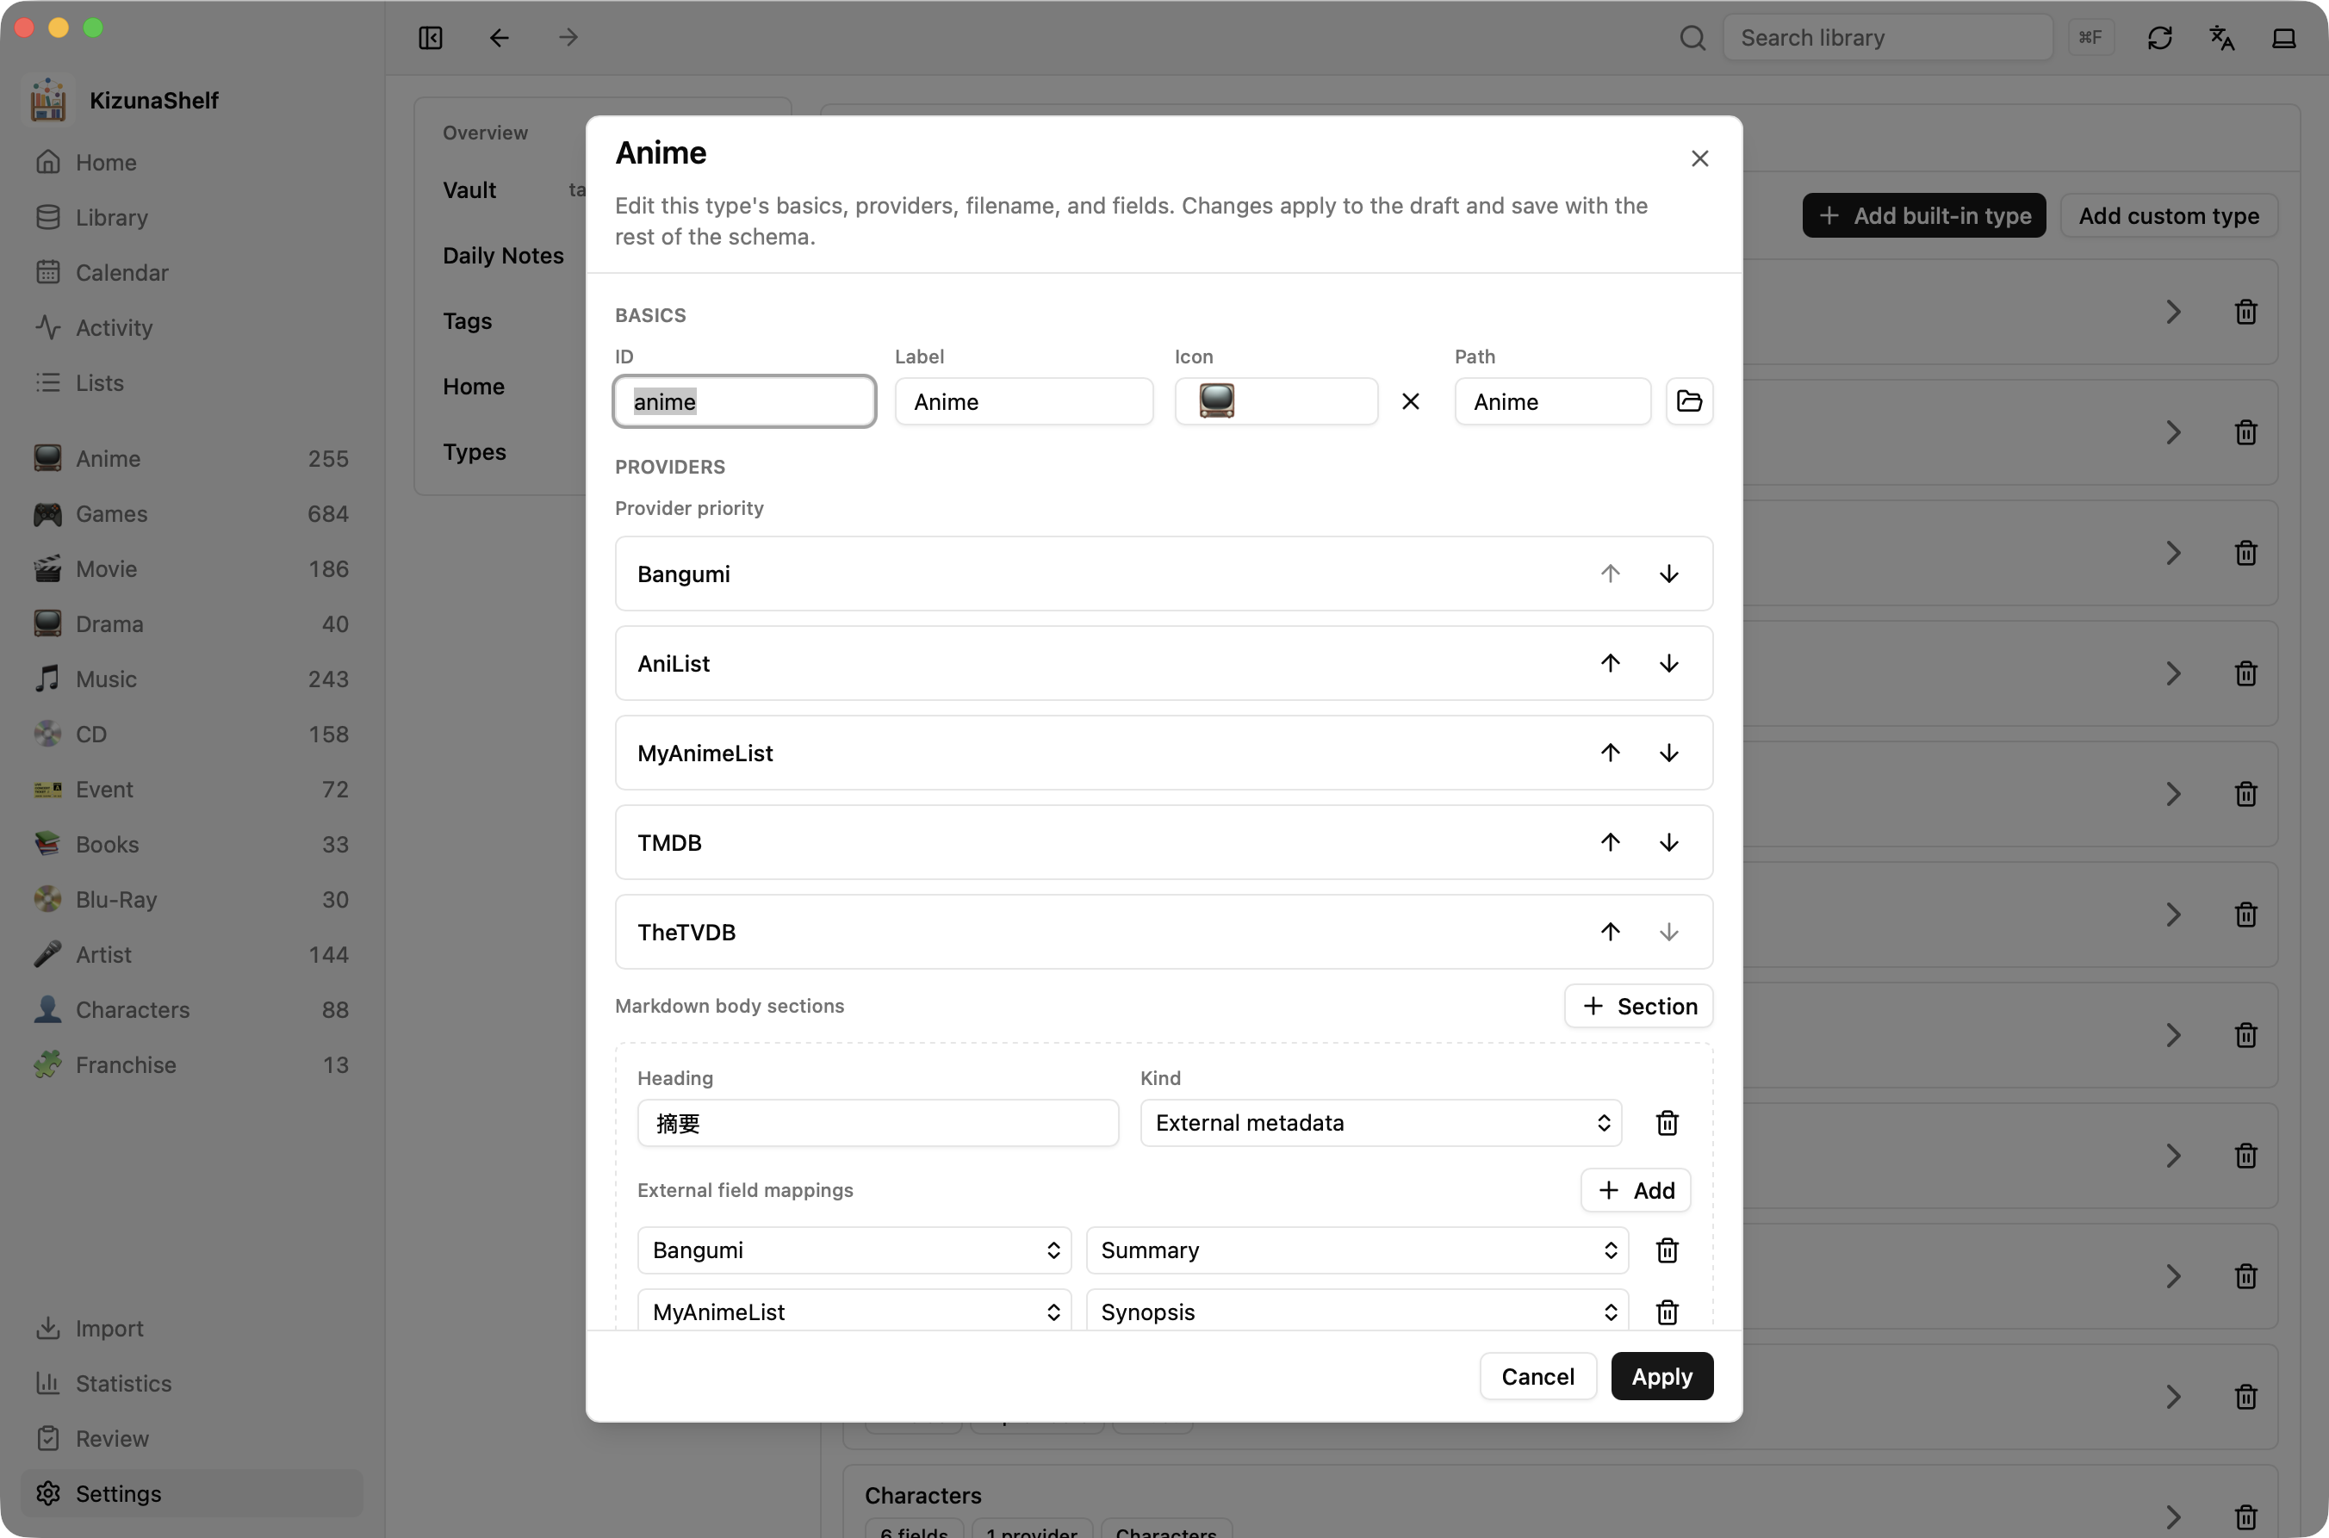2329x1538 pixels.
Task: Click the ID input field
Action: 745,401
